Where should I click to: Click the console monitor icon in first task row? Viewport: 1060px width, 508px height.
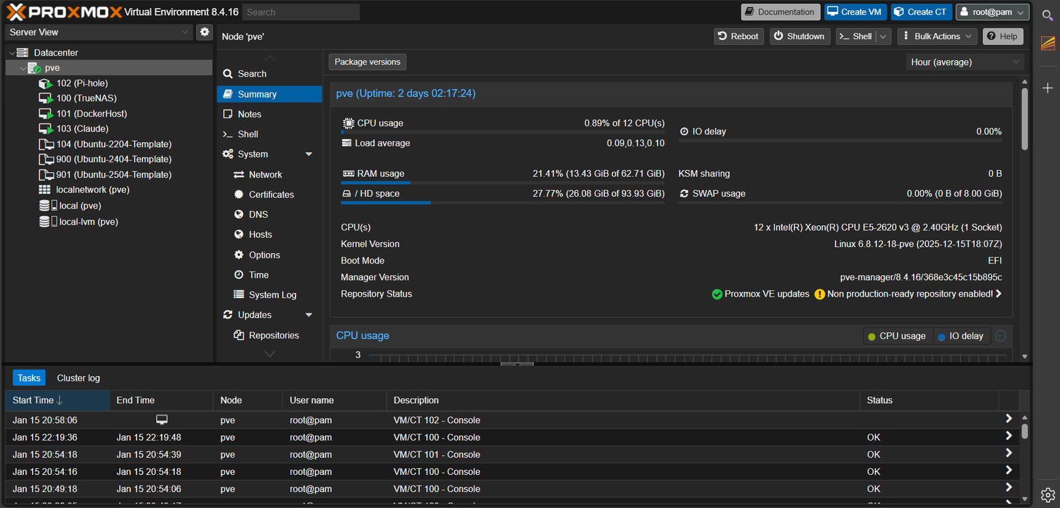click(x=162, y=419)
